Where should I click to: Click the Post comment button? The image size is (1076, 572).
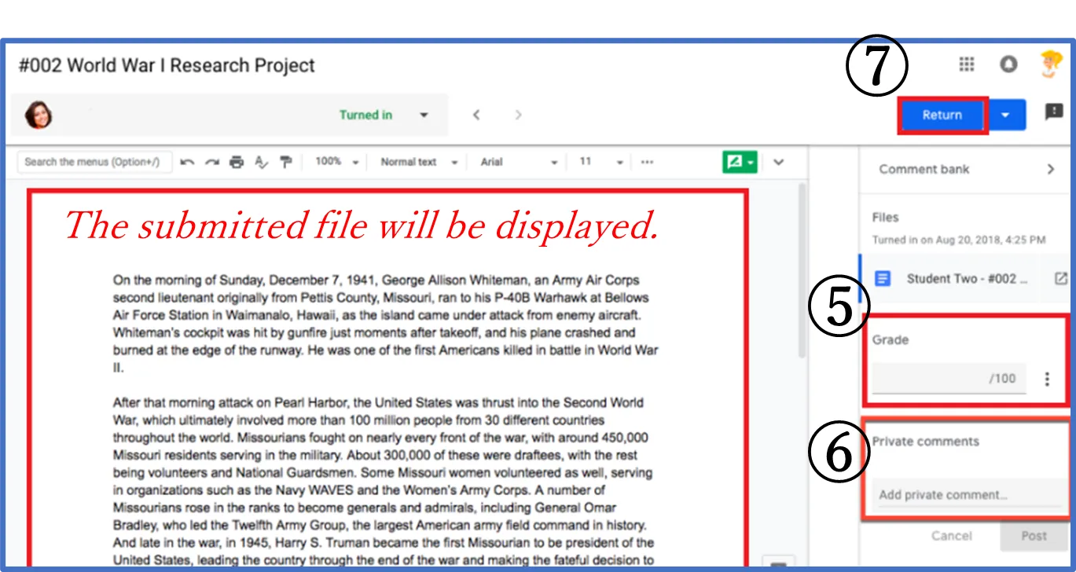[1034, 536]
